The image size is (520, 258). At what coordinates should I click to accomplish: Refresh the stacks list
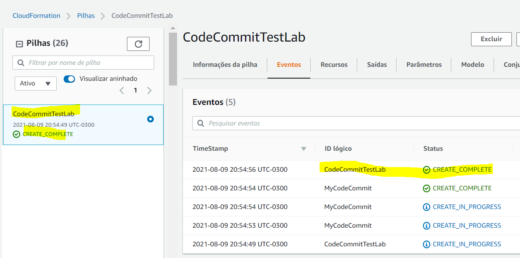(138, 44)
